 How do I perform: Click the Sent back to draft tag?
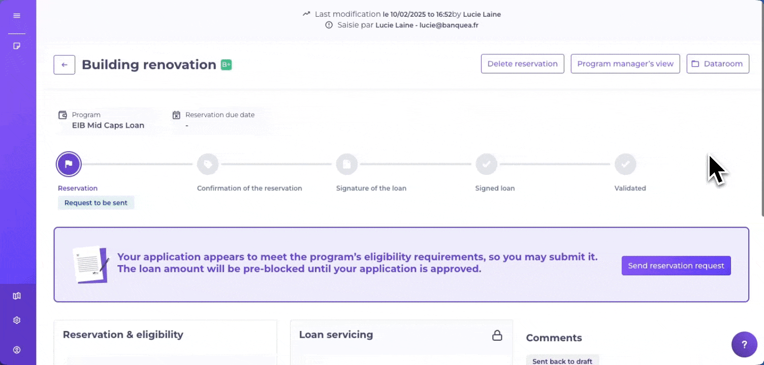point(562,361)
